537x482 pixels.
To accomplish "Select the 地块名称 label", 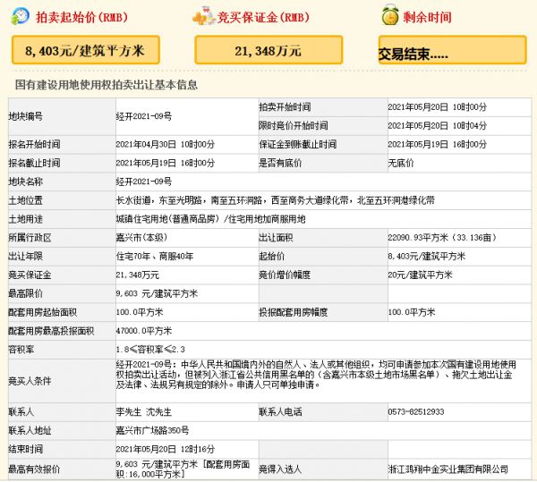I will coord(26,182).
